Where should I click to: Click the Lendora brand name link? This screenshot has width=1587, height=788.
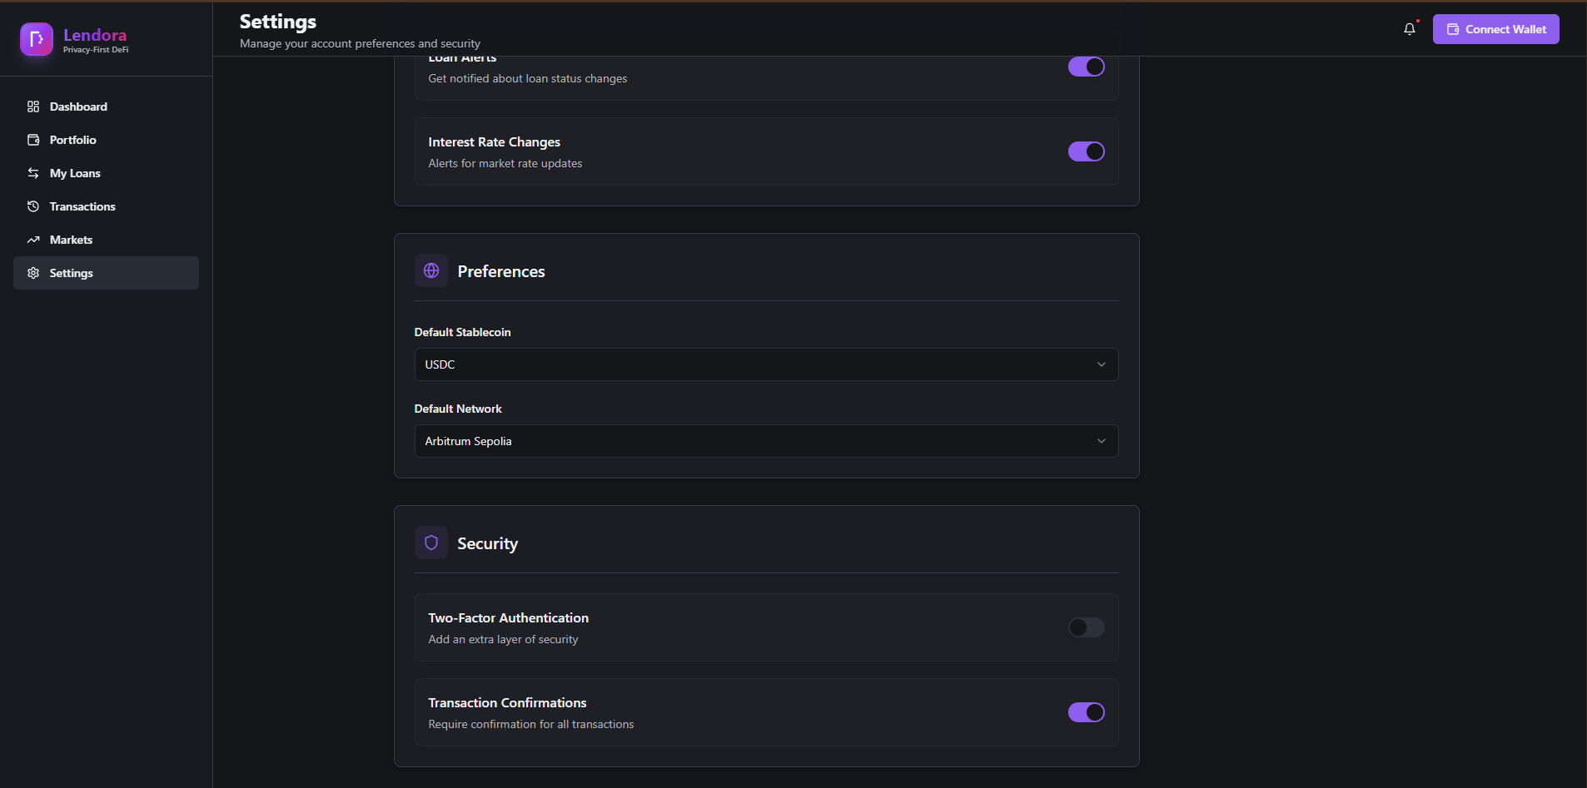tap(95, 35)
